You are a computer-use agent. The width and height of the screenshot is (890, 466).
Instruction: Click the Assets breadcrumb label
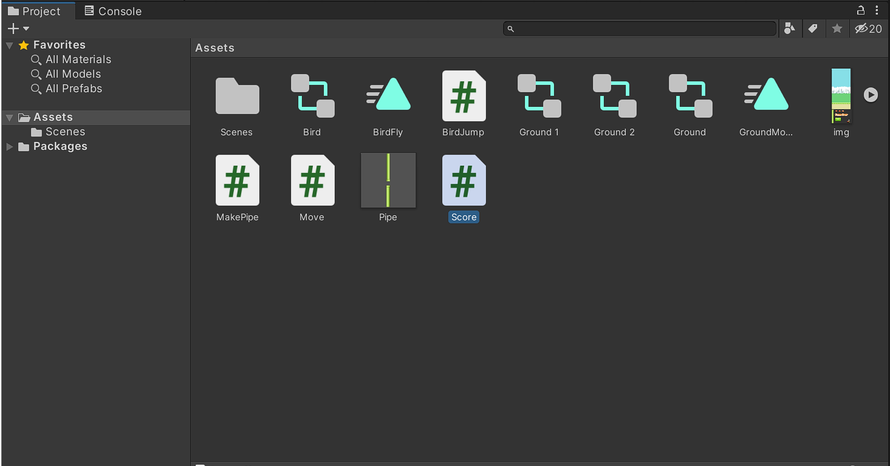pyautogui.click(x=214, y=48)
